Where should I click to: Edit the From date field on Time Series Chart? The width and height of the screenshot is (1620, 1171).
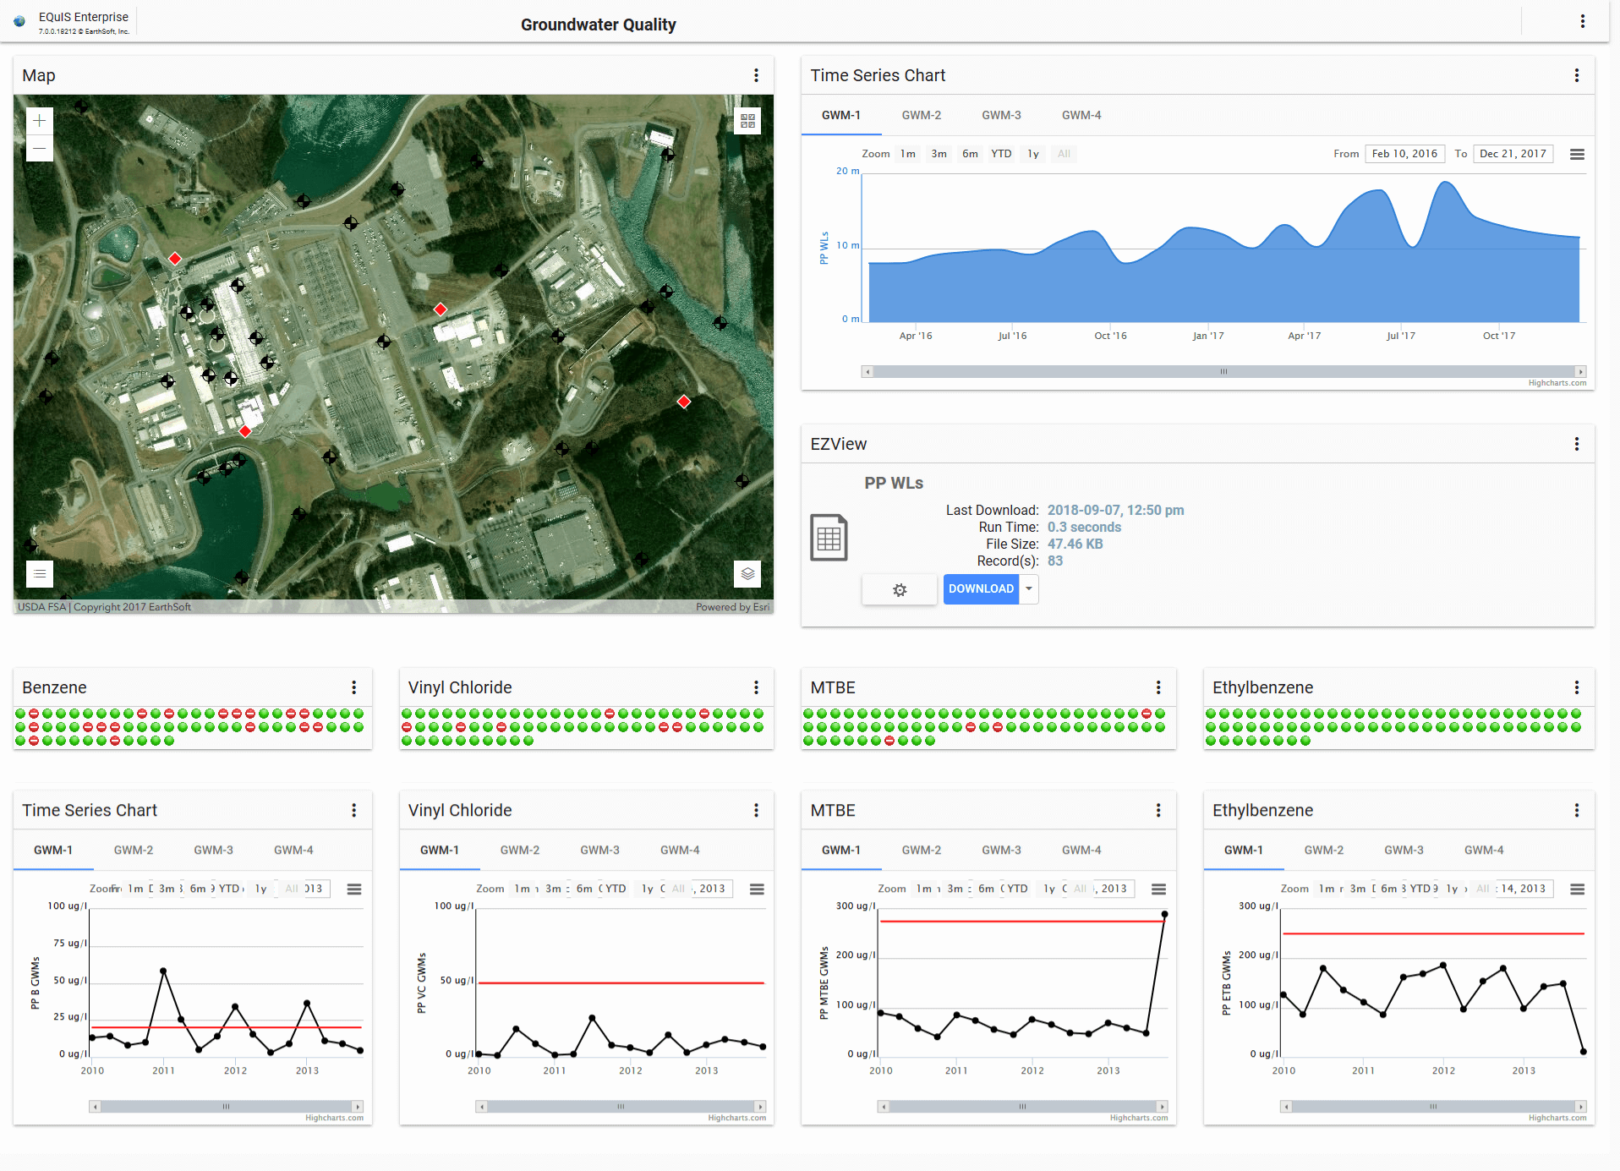(x=1404, y=153)
